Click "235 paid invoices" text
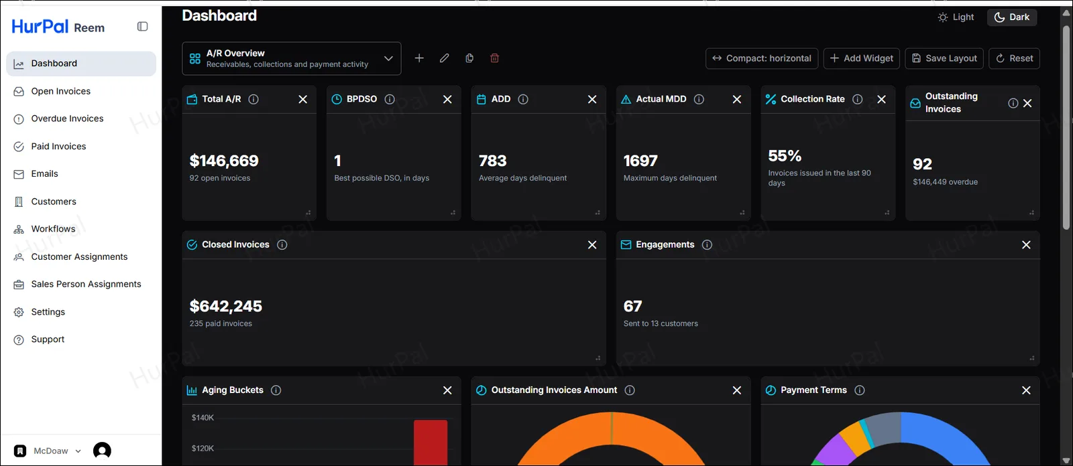 [x=221, y=323]
